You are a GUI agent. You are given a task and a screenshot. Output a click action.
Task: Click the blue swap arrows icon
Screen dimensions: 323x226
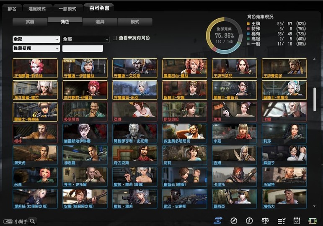217,221
